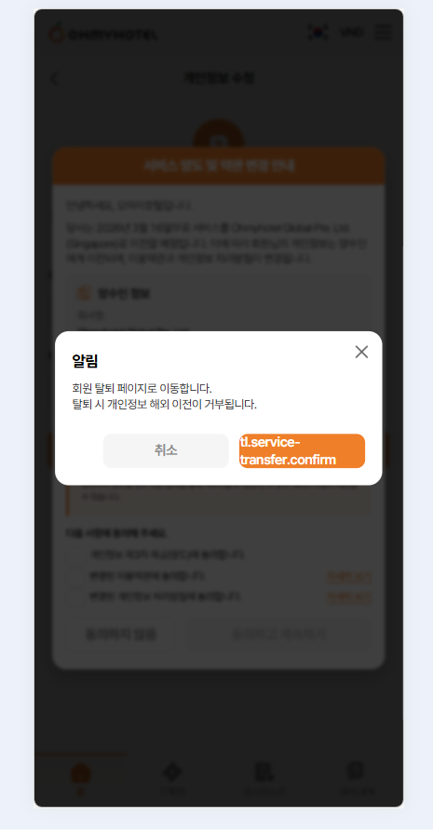
Task: Open the upper orange detail link
Action: click(x=349, y=577)
